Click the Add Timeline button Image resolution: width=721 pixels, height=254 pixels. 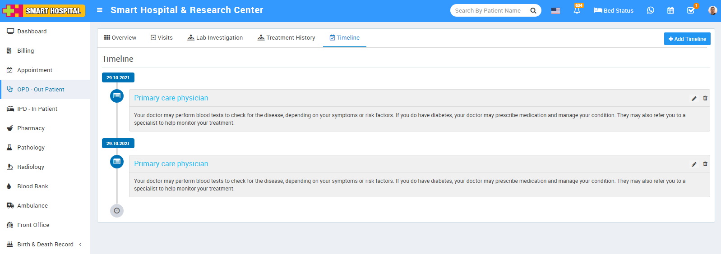[x=687, y=39]
